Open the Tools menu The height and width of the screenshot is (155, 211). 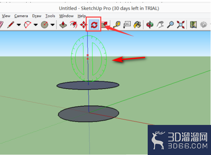point(50,16)
